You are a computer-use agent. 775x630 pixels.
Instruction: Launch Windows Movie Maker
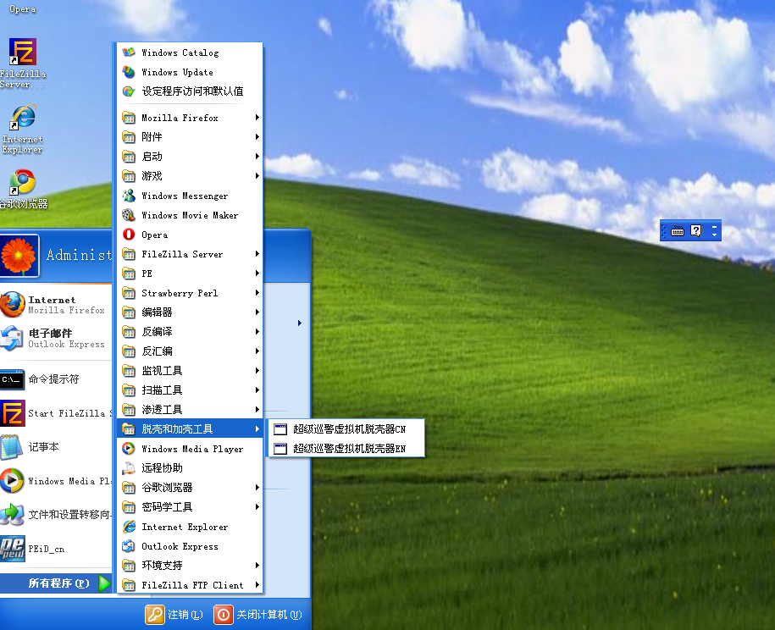pyautogui.click(x=190, y=215)
